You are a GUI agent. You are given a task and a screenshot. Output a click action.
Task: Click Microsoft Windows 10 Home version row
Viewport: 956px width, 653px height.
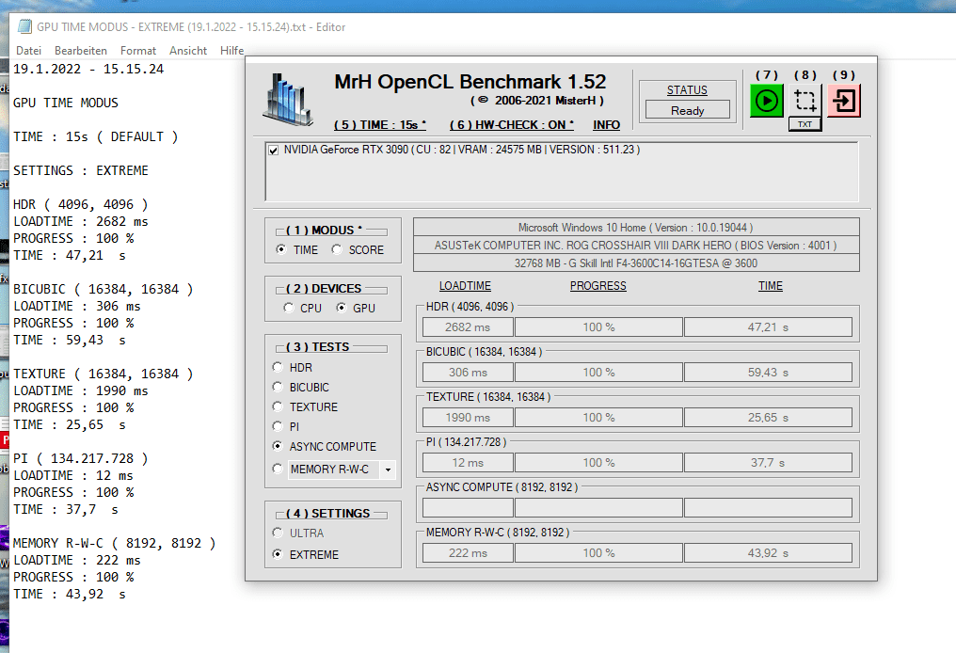[x=636, y=228]
